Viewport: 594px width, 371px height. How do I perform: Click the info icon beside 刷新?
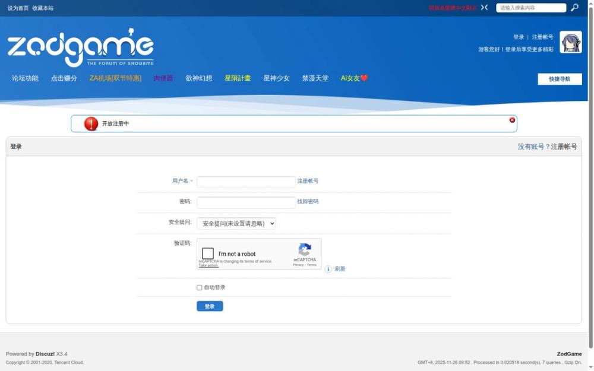tap(328, 269)
